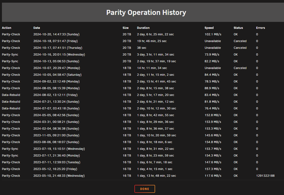Screen dimensions: 284x195
Task: Click date 2024-10-20, 14:47:33 (Sunday)
Action: [x=56, y=34]
